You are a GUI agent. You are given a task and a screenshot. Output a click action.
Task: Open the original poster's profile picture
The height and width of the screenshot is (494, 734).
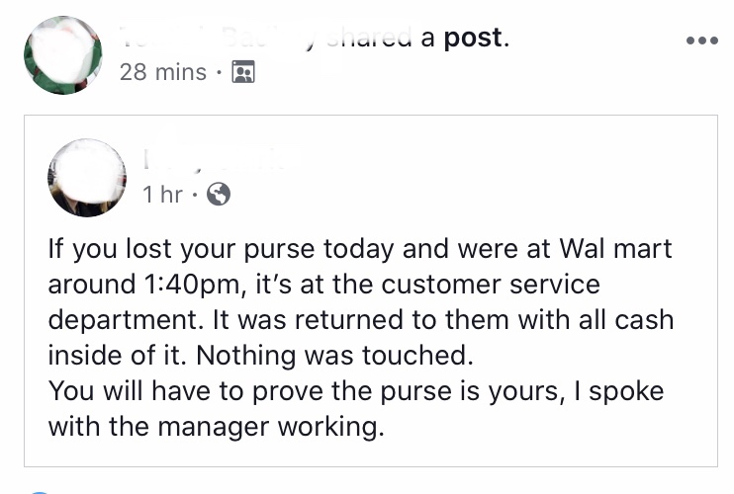coord(87,177)
